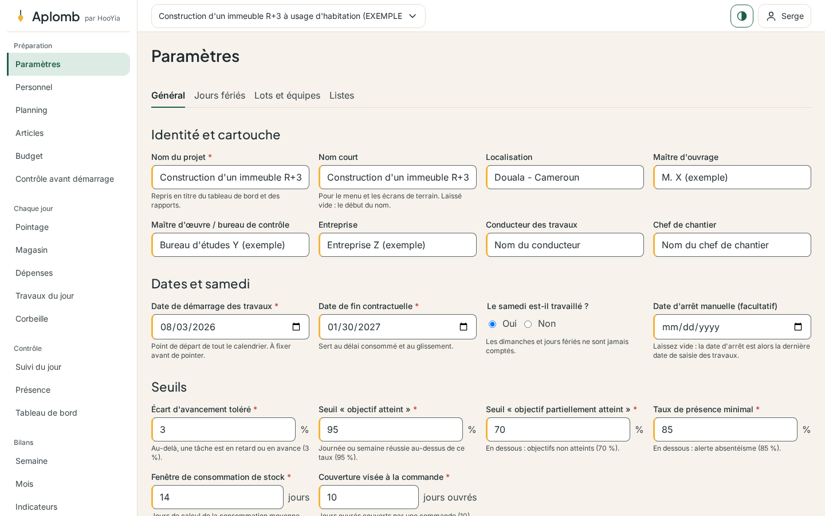Switch to the Jours fériés tab

(219, 95)
